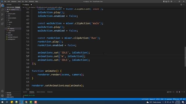Switch to the PROBLEMS tab

pos(50,92)
